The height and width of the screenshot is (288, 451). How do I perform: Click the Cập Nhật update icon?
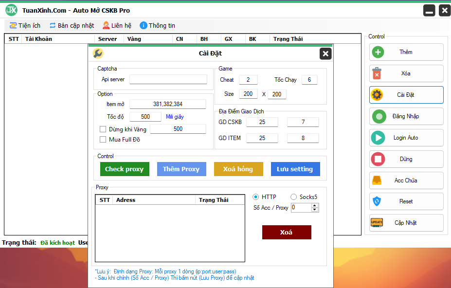point(377,223)
